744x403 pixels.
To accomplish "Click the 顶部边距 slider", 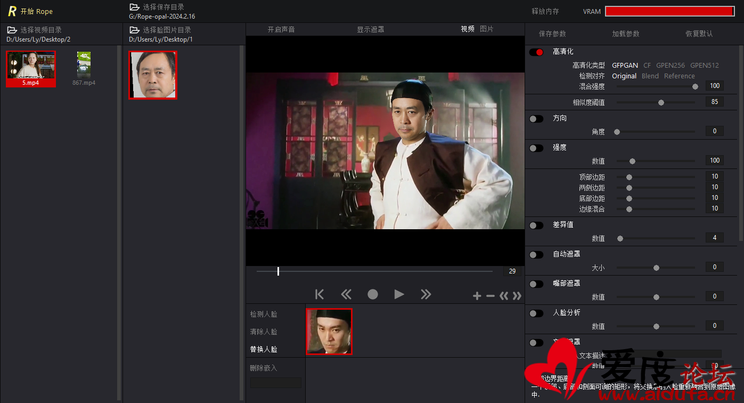I will [656, 177].
